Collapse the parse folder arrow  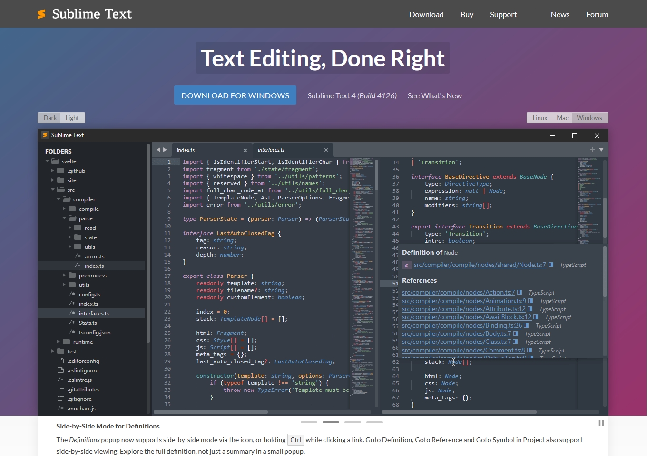pos(64,218)
